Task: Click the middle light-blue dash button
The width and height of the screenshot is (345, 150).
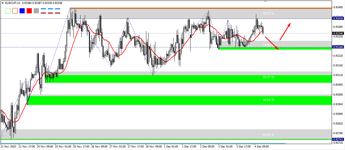Action: 50,9
